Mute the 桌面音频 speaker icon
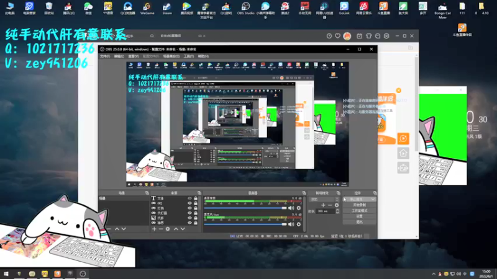The image size is (497, 279). pyautogui.click(x=291, y=208)
